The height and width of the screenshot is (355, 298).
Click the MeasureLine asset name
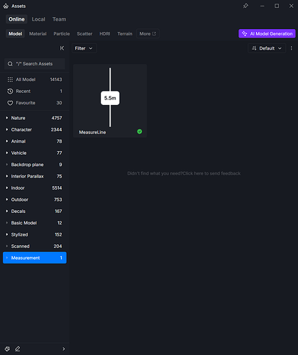[92, 132]
